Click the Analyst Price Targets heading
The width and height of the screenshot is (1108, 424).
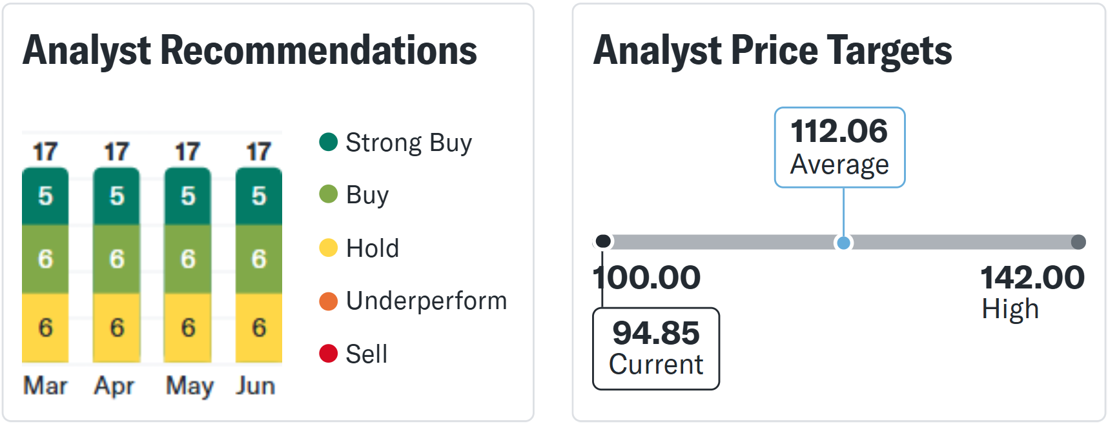tap(772, 50)
